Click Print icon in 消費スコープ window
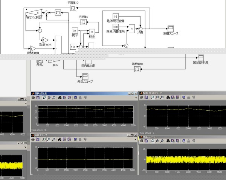The height and width of the screenshot is (180, 226). [x=34, y=139]
